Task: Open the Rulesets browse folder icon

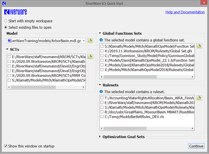Action: pos(199,98)
